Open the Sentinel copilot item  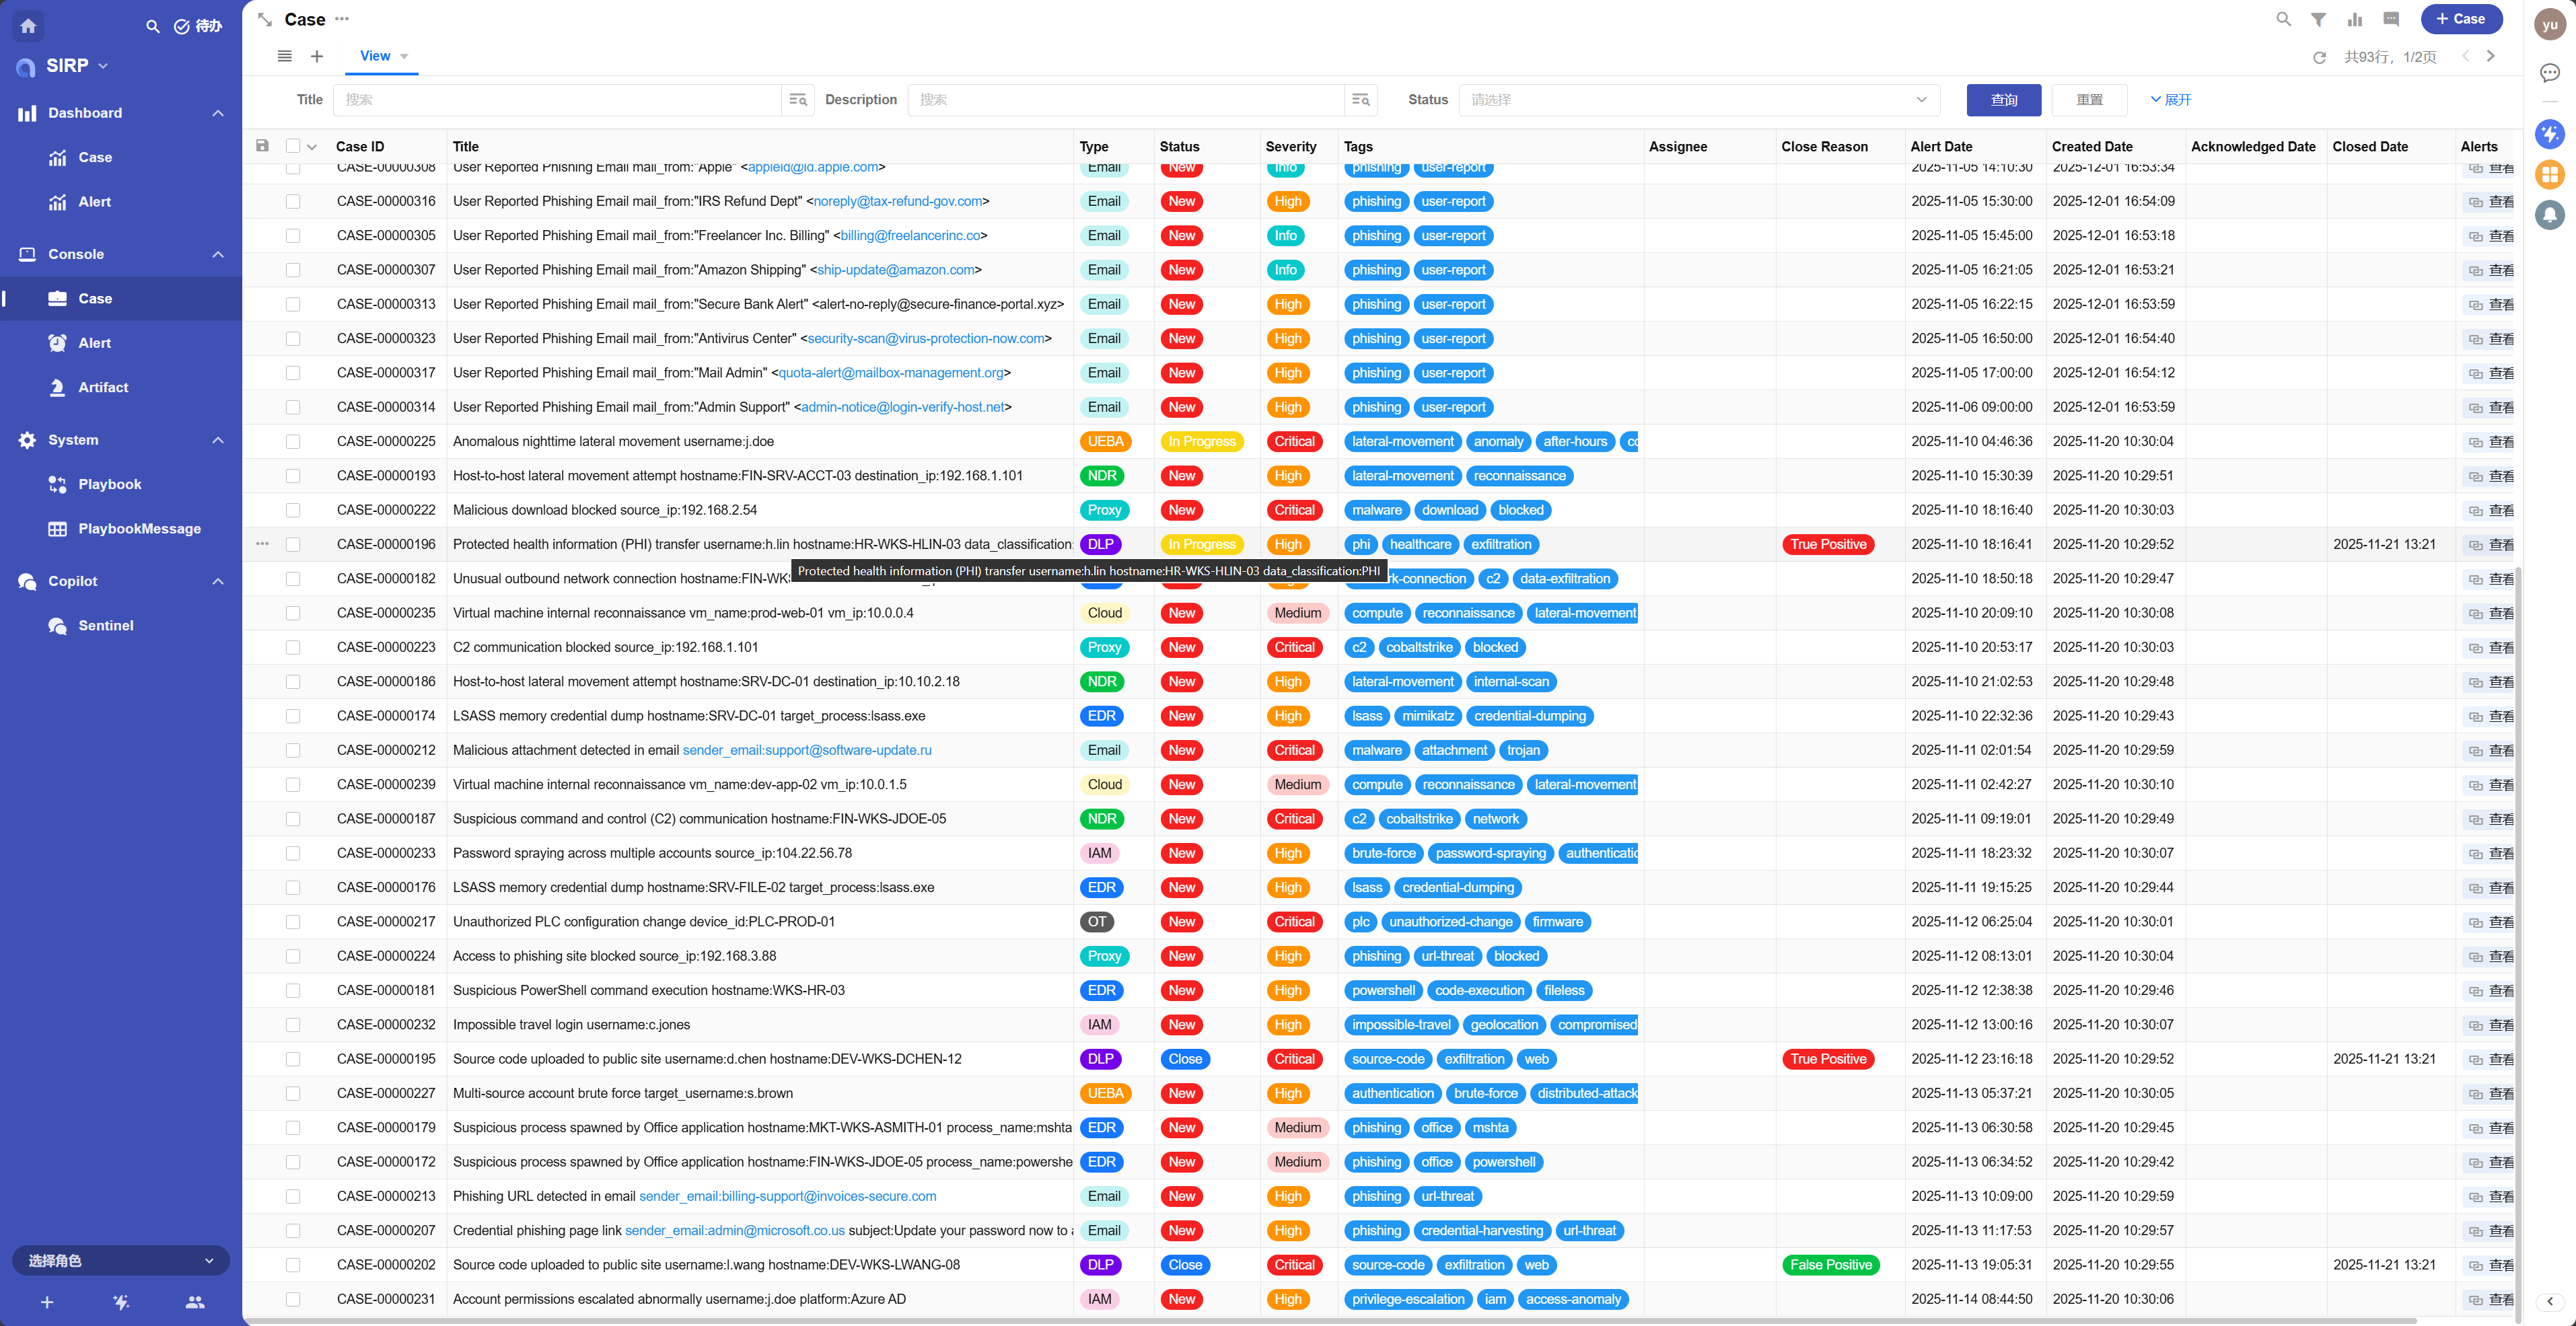105,625
